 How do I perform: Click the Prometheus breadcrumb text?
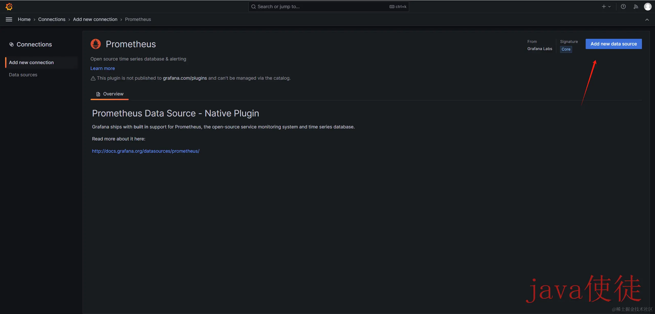coord(138,19)
